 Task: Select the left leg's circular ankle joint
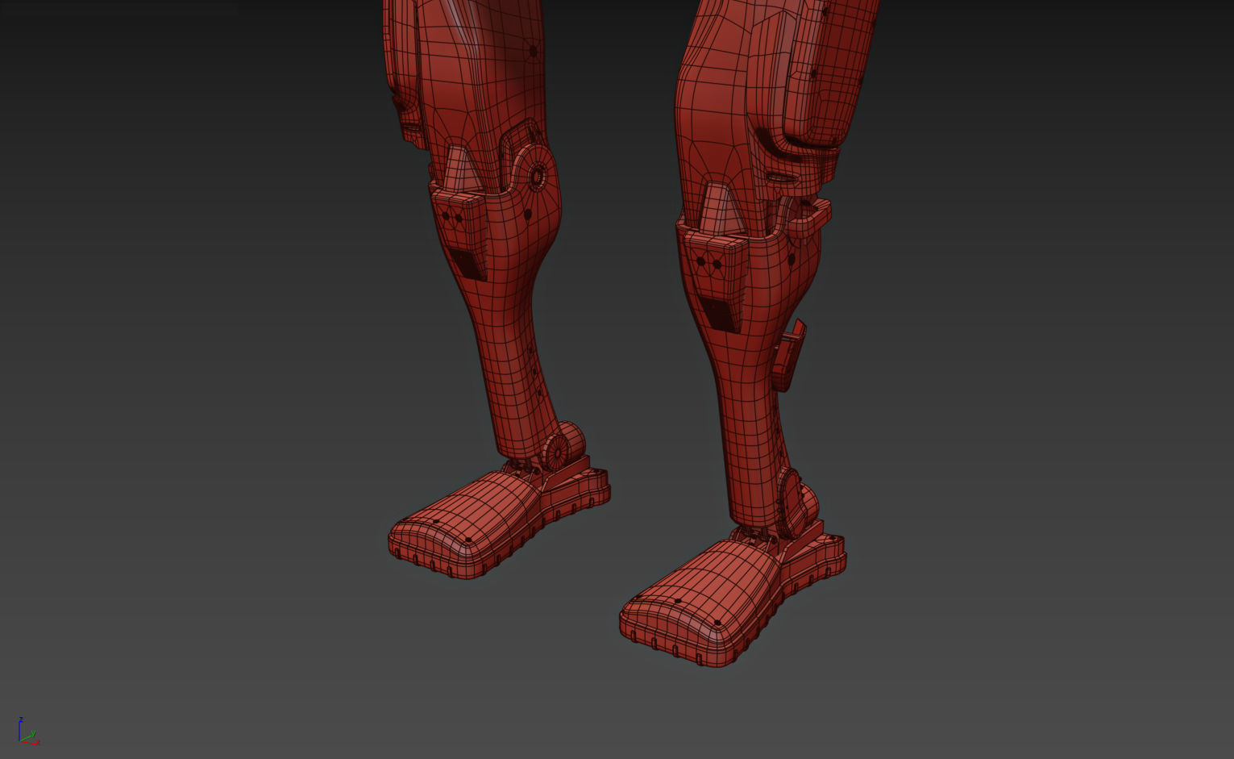(x=563, y=446)
